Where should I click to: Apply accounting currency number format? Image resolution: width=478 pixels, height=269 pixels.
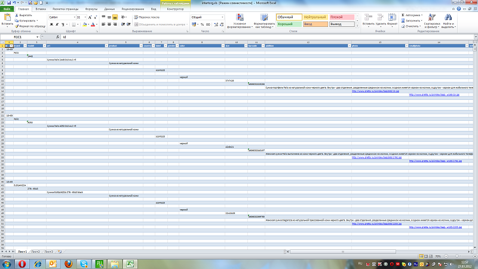coord(194,25)
